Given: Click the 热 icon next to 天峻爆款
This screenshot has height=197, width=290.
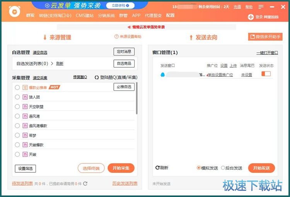Looking at the screenshot, I should point(25,145).
